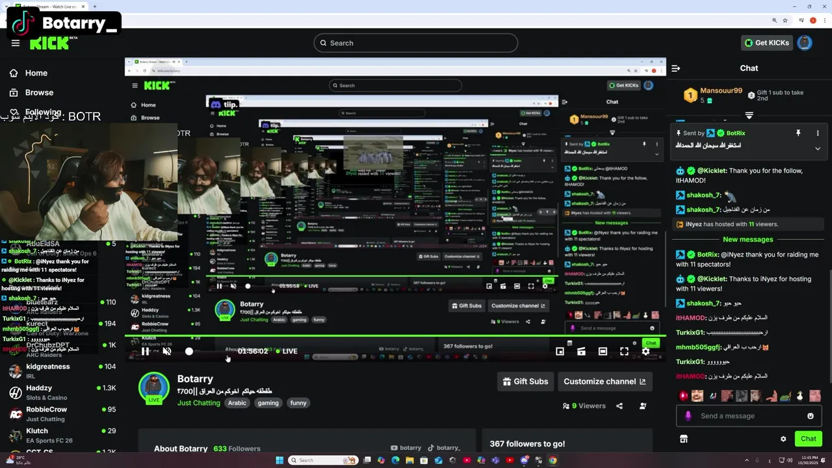
Task: Select the Arabic tag
Action: click(237, 403)
